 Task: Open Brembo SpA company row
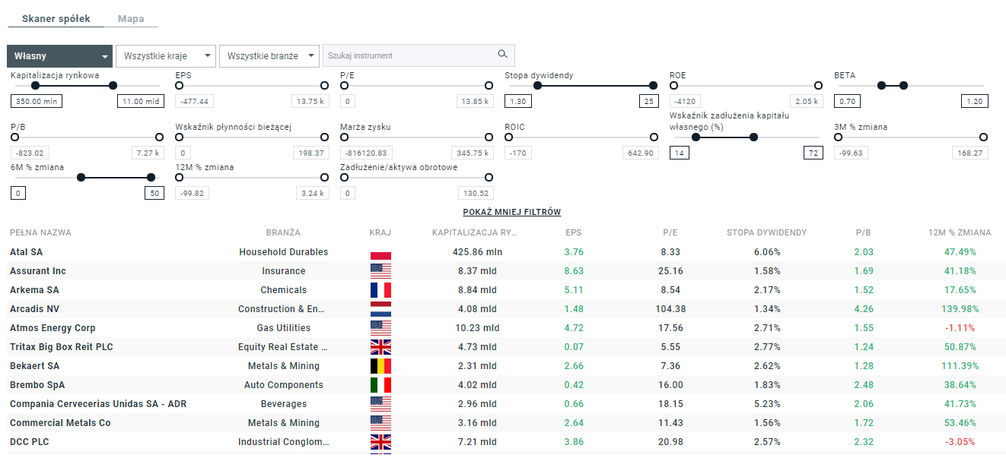506,385
